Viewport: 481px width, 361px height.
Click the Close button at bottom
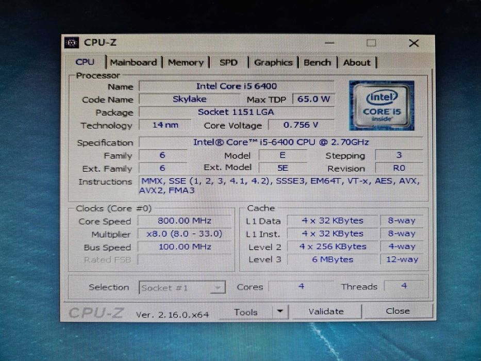tap(398, 311)
